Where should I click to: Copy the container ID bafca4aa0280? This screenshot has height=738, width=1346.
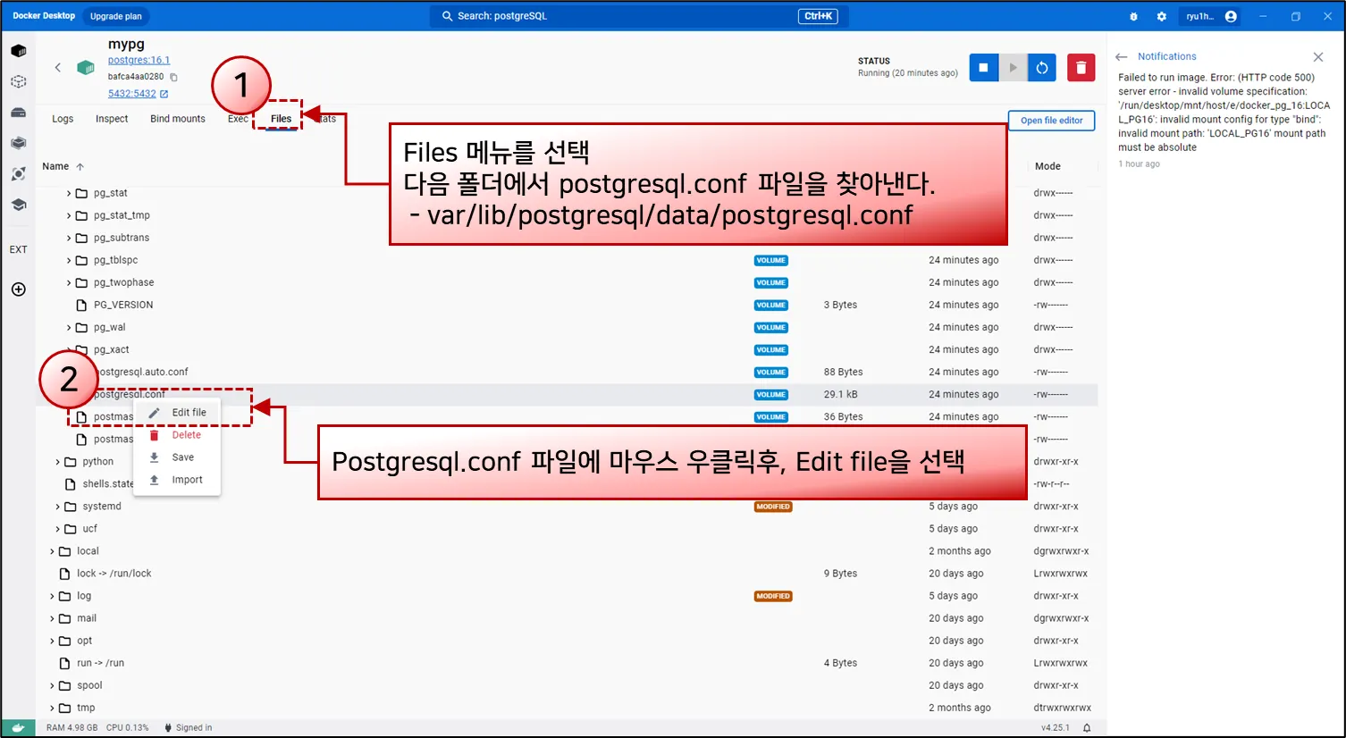tap(173, 77)
